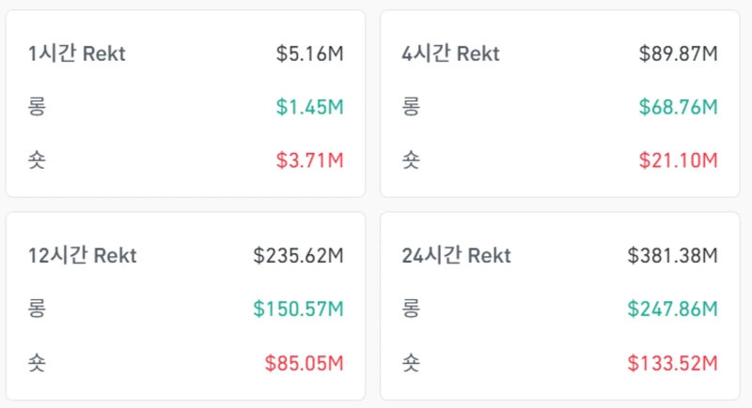Click the 롱 label in 12시간 Rekt card
This screenshot has height=408, width=752.
coord(37,309)
